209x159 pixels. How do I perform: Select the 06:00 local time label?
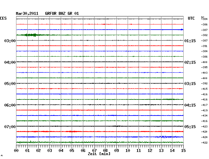[x=10, y=105]
